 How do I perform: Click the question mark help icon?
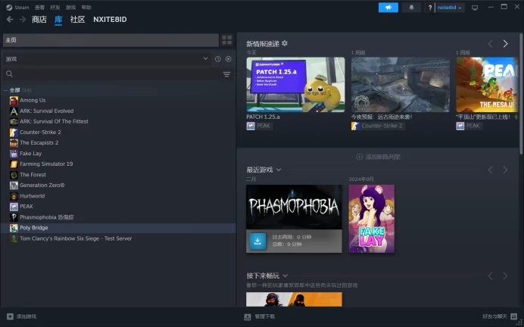(430, 8)
